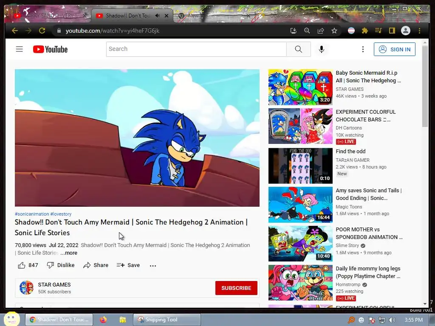Open the #lovestory hashtag
The image size is (435, 326).
(61, 214)
